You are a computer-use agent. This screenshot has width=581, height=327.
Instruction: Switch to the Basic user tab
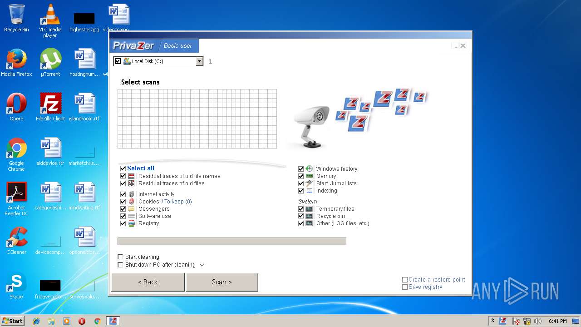click(177, 45)
